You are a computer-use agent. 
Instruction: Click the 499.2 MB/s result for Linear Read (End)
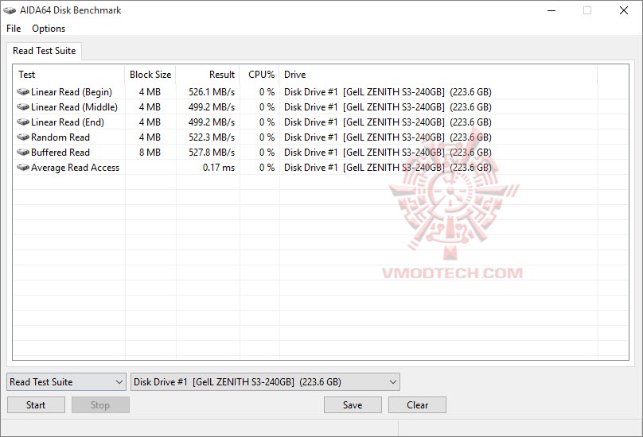click(x=212, y=122)
